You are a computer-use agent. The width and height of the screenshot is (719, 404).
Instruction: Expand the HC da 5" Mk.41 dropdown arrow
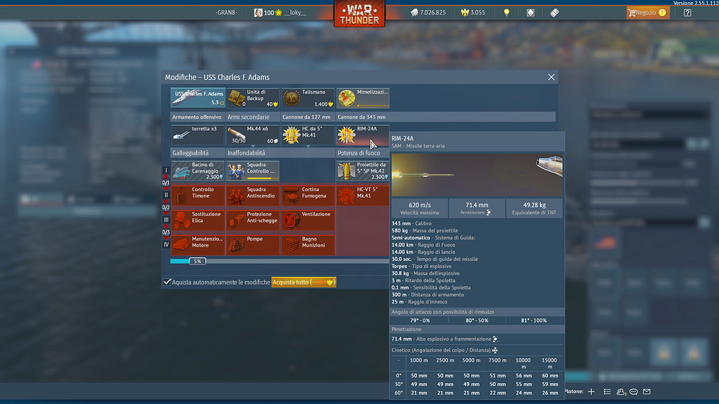308,146
